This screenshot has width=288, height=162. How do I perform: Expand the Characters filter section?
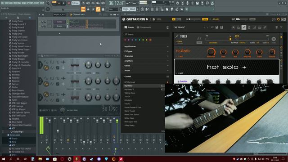(x=146, y=56)
